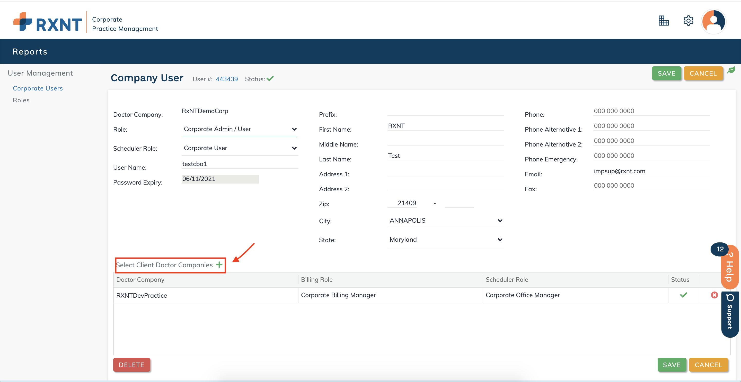This screenshot has width=741, height=382.
Task: Add client doctor company plus icon
Action: coord(219,265)
